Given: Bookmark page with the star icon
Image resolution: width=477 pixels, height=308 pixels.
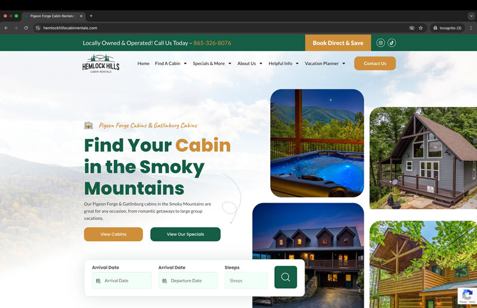Looking at the screenshot, I should pyautogui.click(x=421, y=28).
